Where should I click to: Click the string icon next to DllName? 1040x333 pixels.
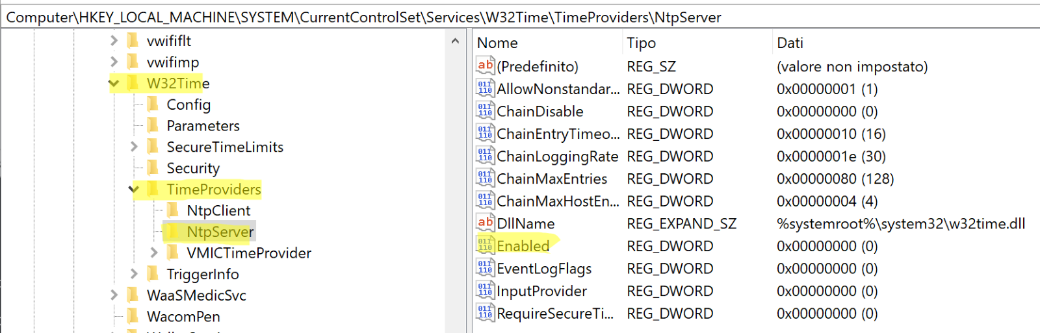point(485,223)
